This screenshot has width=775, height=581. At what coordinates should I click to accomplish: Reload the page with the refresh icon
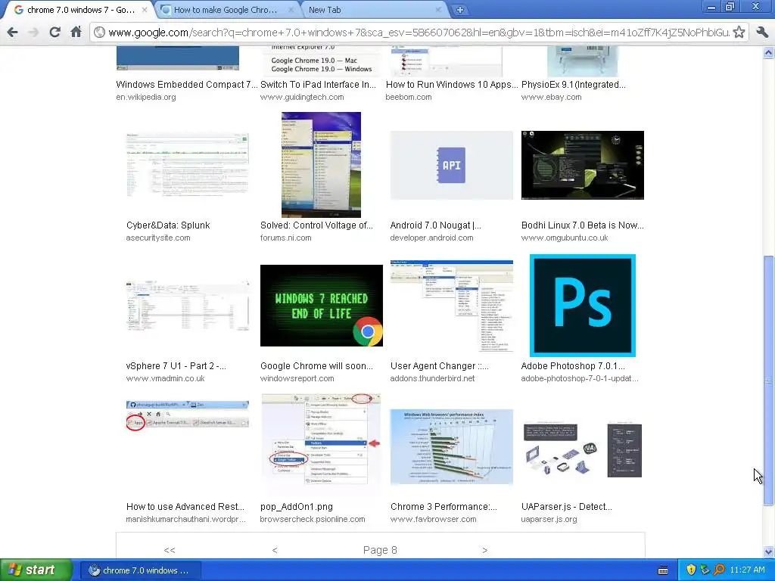[54, 32]
